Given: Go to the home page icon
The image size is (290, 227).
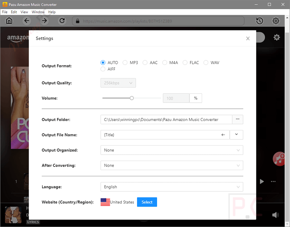Looking at the screenshot, I should click(x=9, y=21).
